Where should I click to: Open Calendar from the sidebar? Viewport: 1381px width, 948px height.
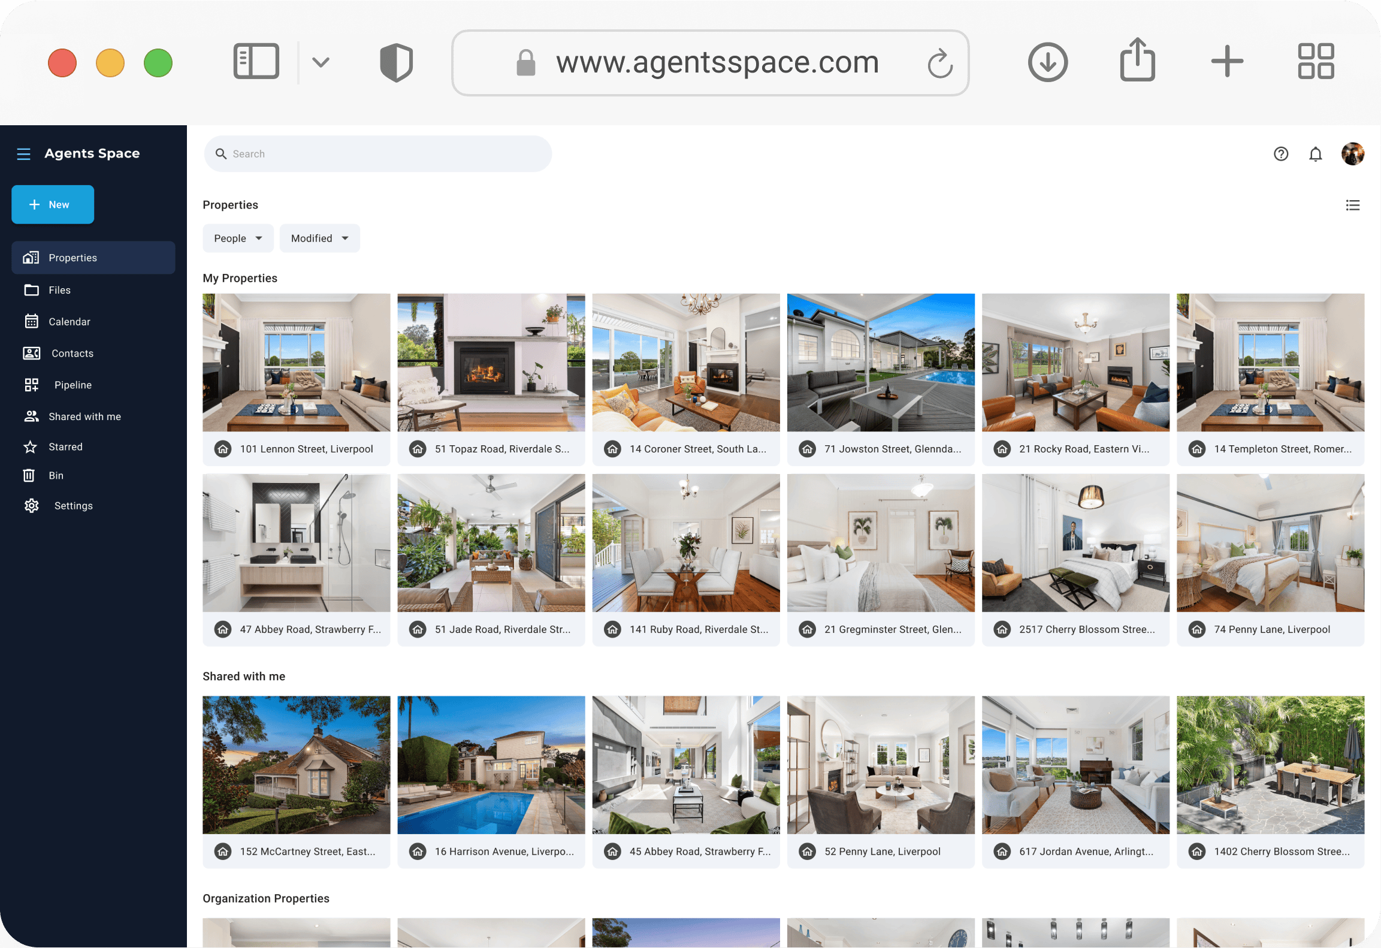coord(69,322)
